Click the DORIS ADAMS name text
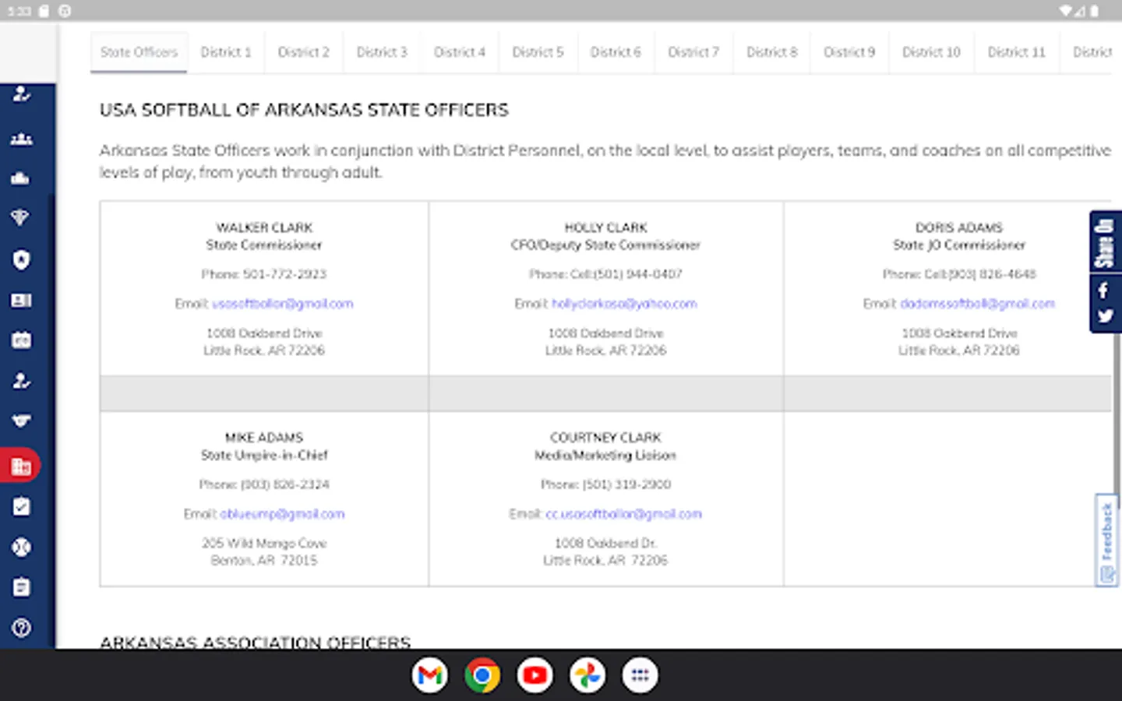1122x701 pixels. click(959, 227)
